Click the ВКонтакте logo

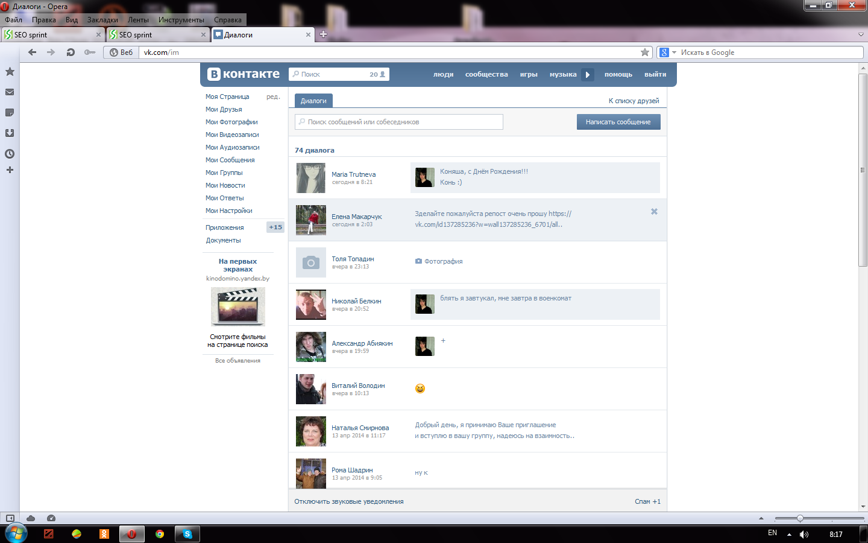[244, 74]
